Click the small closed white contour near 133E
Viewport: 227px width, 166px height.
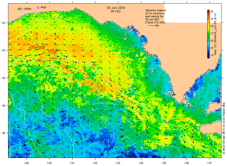(111, 139)
